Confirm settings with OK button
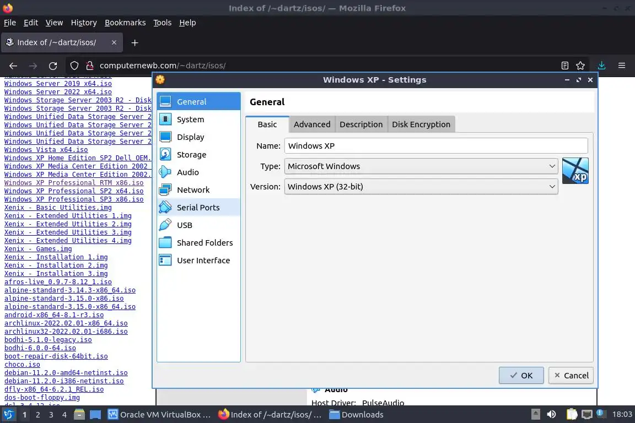 coord(521,375)
